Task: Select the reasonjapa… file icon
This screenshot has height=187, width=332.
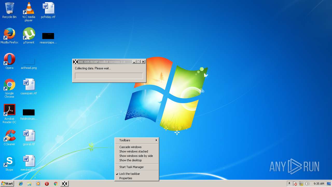Action: 48,38
